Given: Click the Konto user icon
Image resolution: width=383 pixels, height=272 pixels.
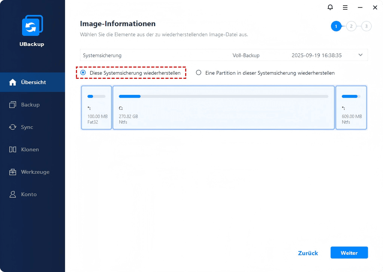Looking at the screenshot, I should pos(13,194).
